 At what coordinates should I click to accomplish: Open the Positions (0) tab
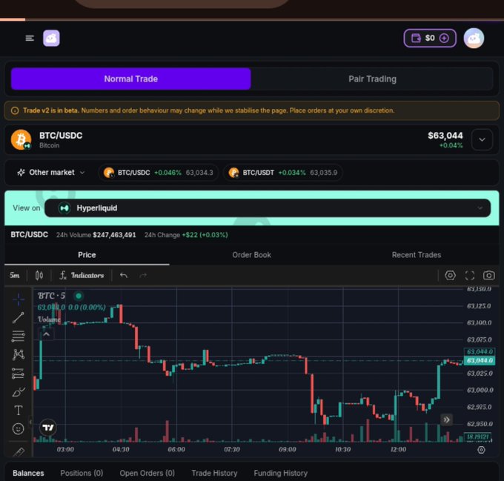click(x=82, y=474)
